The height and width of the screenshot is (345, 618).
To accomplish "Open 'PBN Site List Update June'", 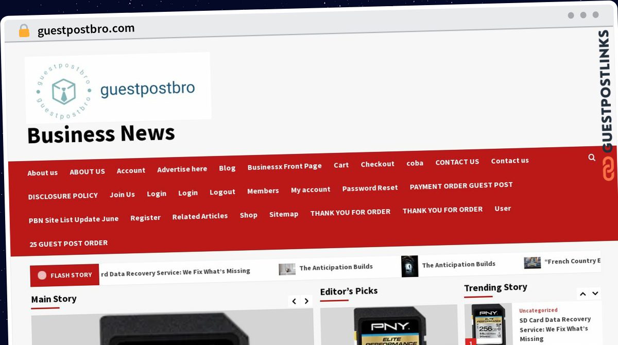I will tap(74, 219).
